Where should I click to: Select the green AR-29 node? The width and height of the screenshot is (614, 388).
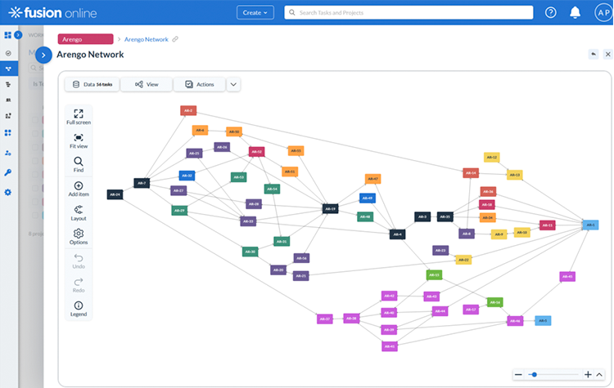[179, 211]
